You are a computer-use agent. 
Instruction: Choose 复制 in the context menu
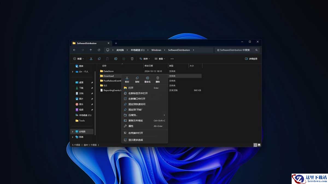coord(137,80)
